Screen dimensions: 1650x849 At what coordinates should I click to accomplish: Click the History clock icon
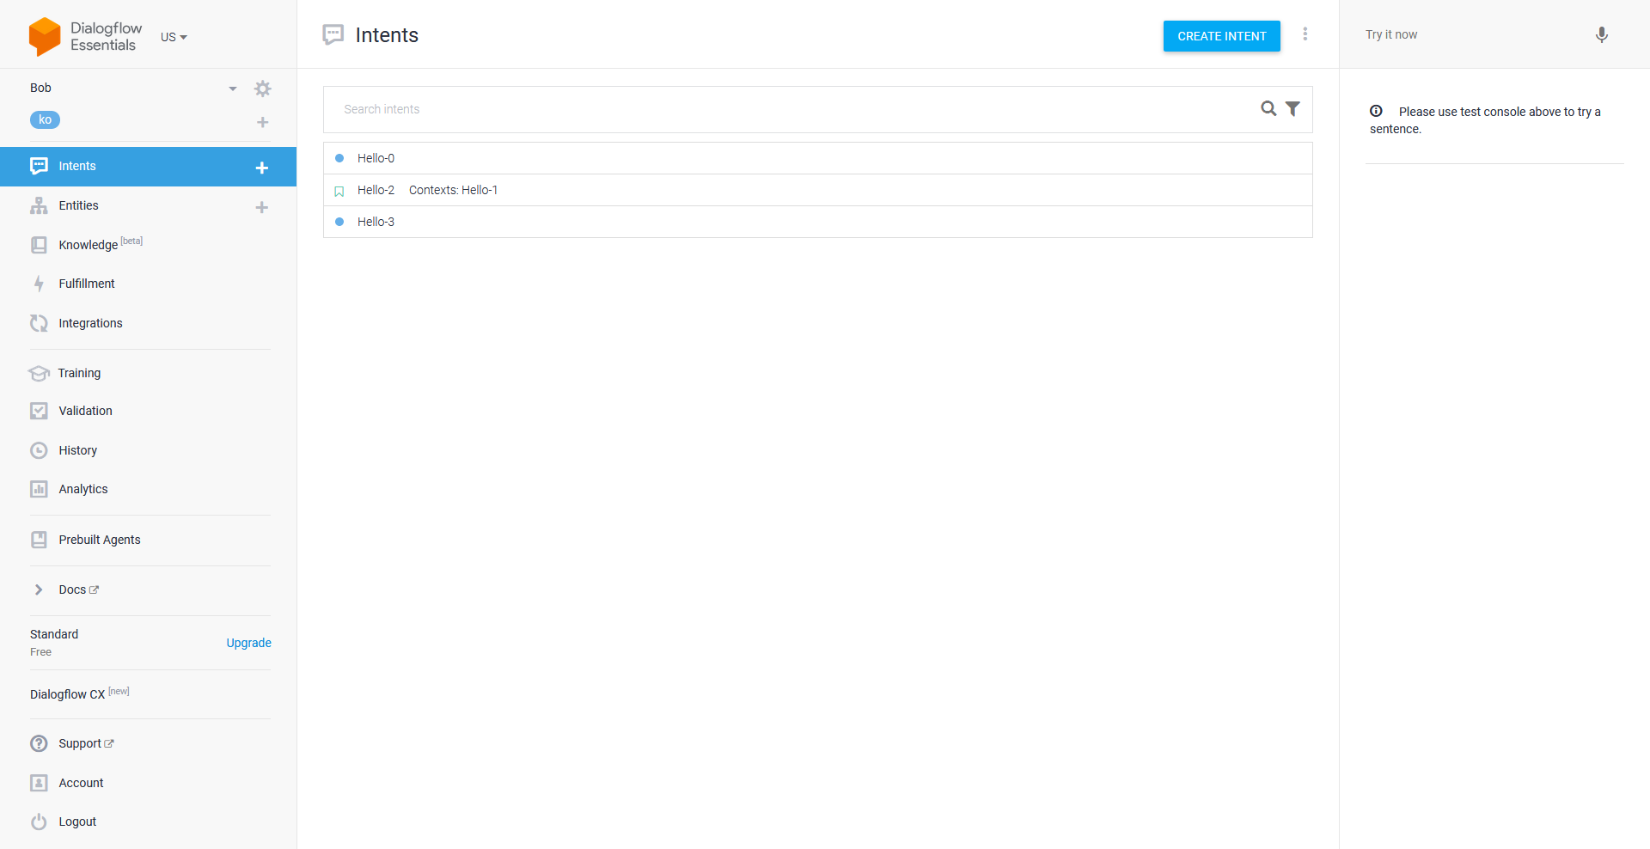[x=39, y=450]
